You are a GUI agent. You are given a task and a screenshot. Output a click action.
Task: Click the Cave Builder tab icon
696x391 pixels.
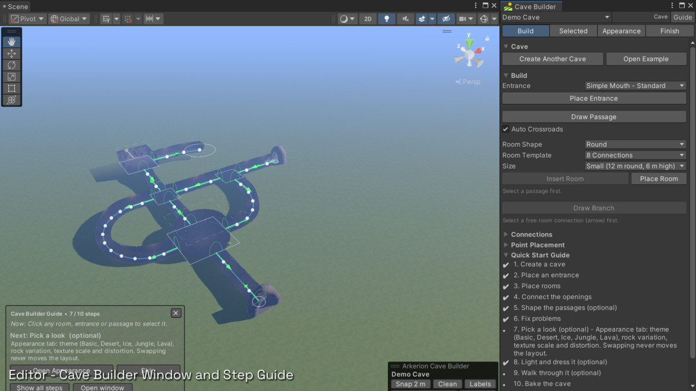pyautogui.click(x=508, y=6)
